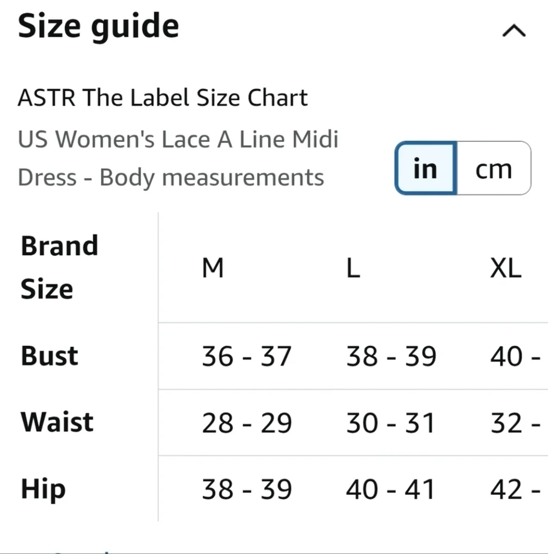The width and height of the screenshot is (548, 554).
Task: Click the 28 - 29 waist measurement
Action: point(246,423)
